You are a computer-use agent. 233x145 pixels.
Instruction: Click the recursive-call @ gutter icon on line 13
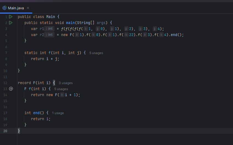[x=11, y=89]
